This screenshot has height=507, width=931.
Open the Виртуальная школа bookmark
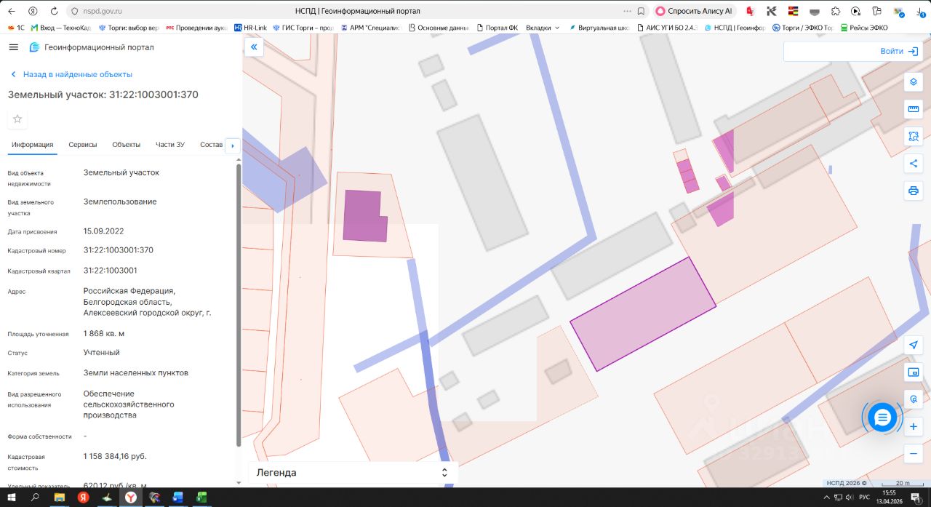coord(599,28)
